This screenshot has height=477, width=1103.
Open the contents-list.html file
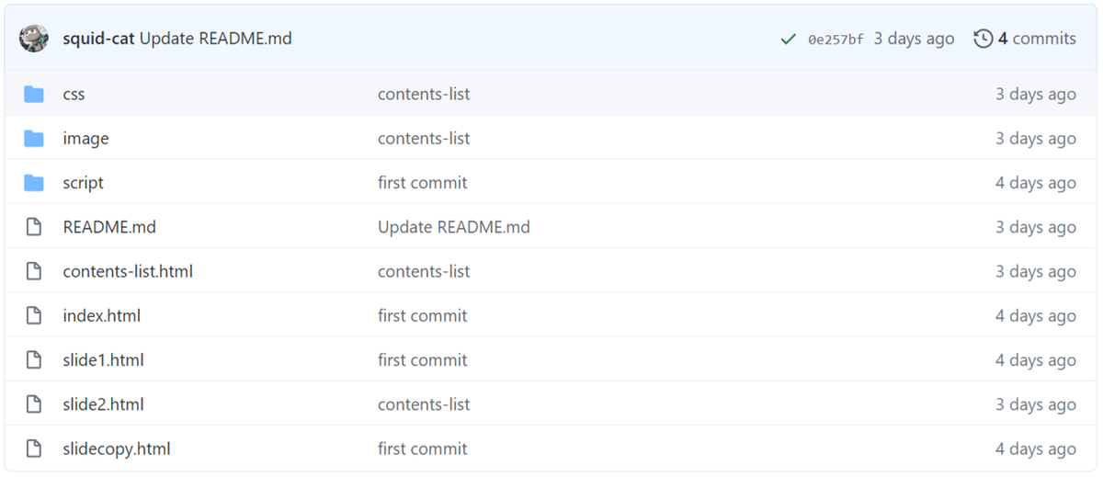(128, 271)
